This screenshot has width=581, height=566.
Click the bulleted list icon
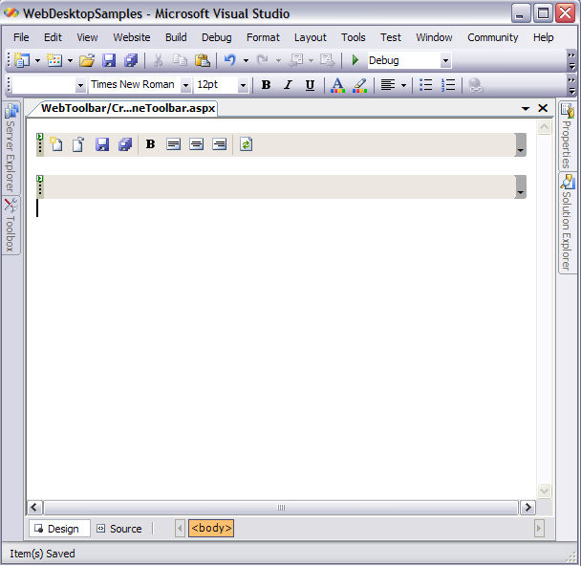point(425,85)
